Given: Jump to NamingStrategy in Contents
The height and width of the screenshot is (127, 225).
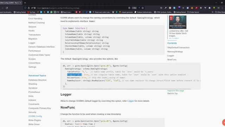Looking at the screenshot, I should 175,52.
